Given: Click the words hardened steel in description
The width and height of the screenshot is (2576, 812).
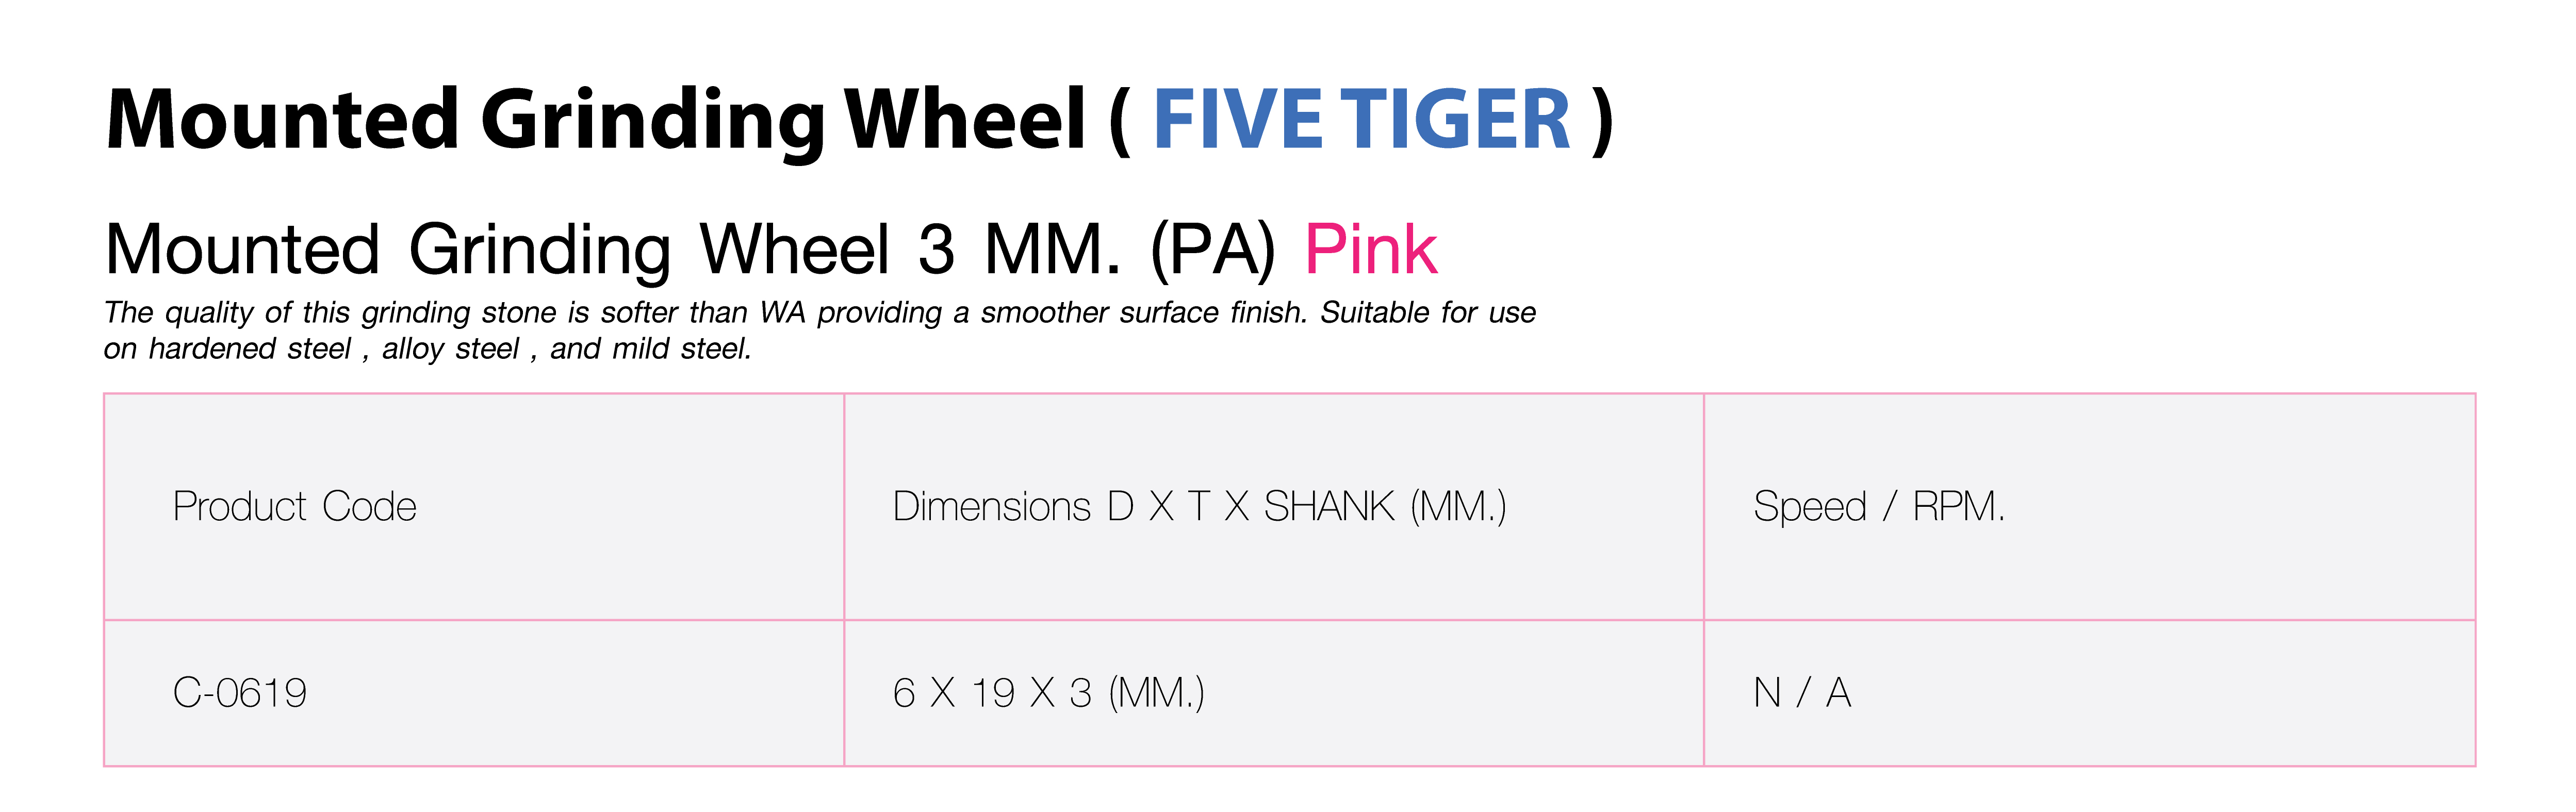Looking at the screenshot, I should pos(249,349).
